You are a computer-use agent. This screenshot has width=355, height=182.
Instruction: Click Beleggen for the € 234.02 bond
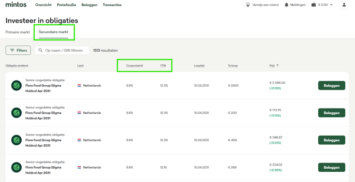click(x=331, y=167)
